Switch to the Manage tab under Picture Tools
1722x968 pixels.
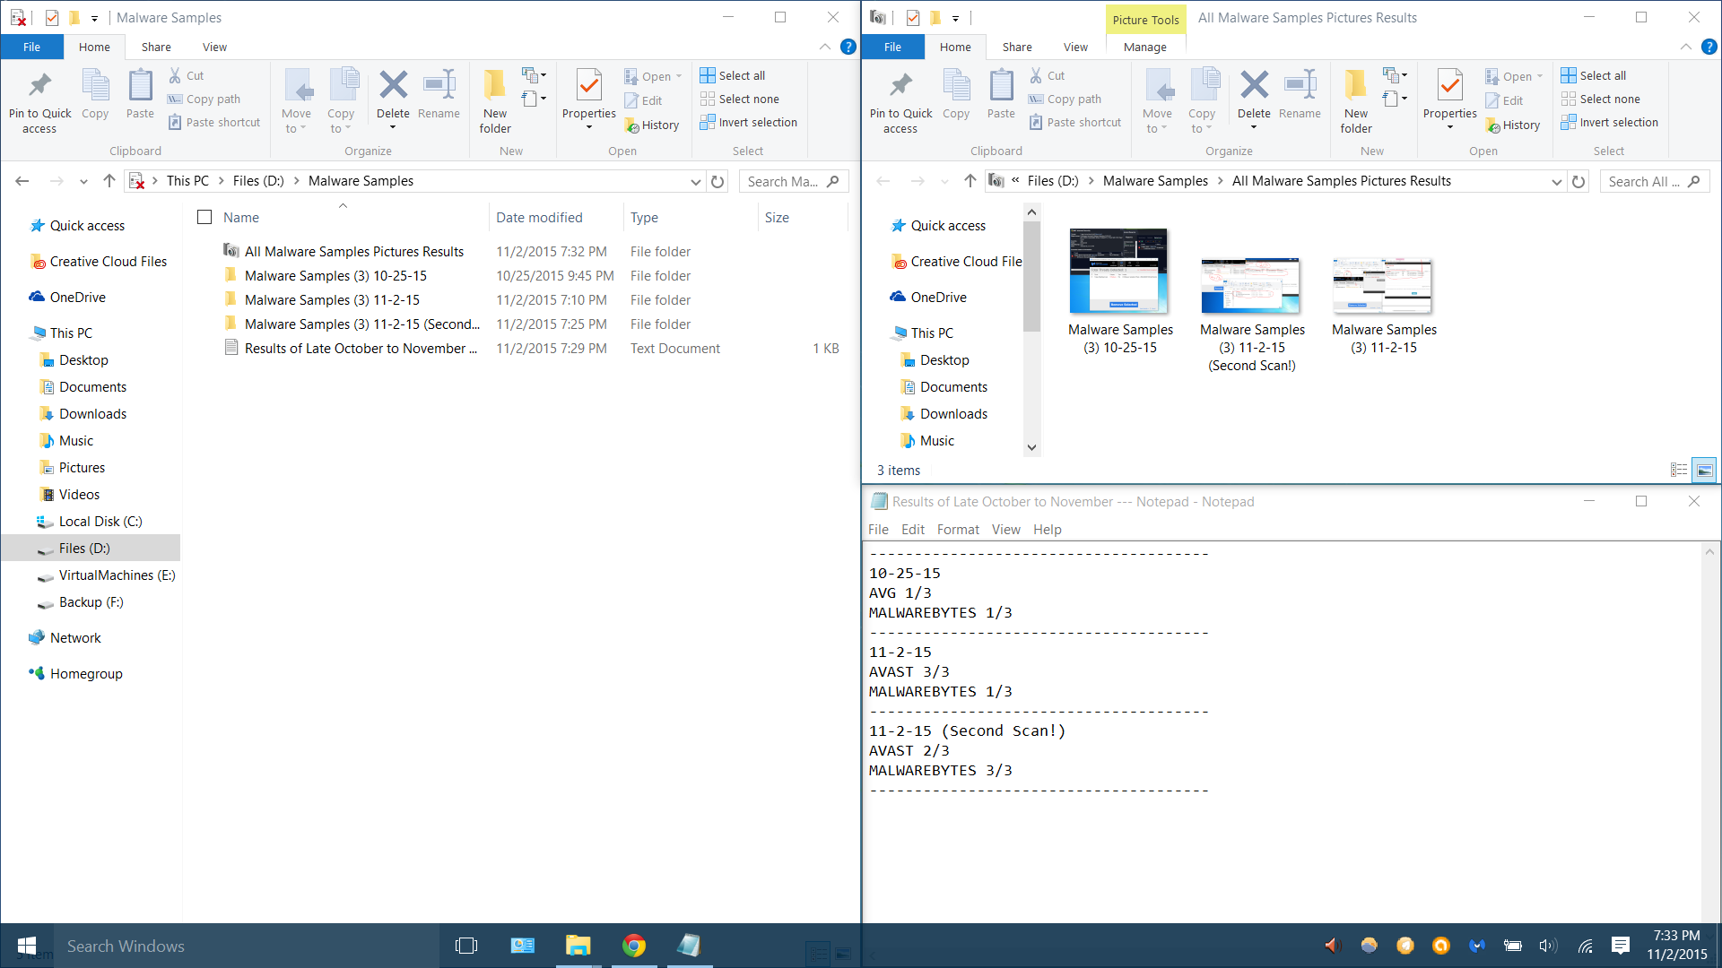(1144, 47)
